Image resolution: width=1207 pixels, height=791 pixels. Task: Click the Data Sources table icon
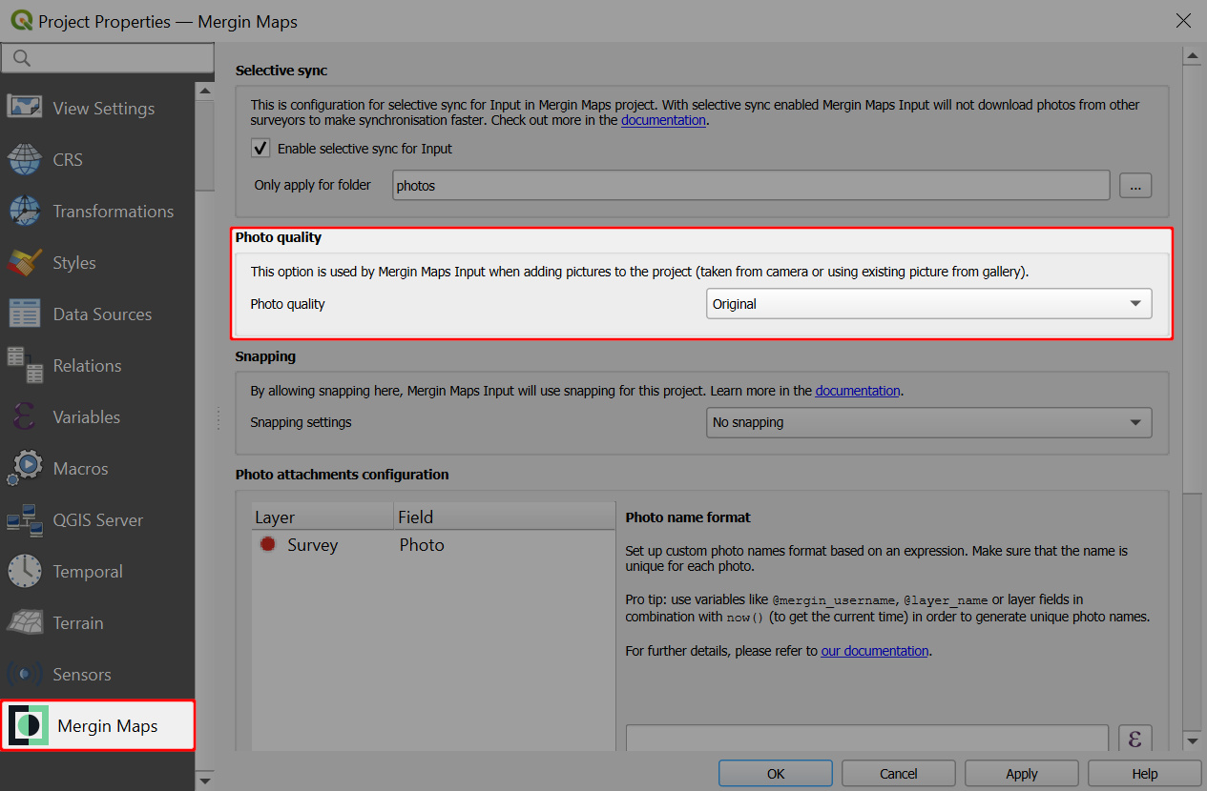[24, 314]
